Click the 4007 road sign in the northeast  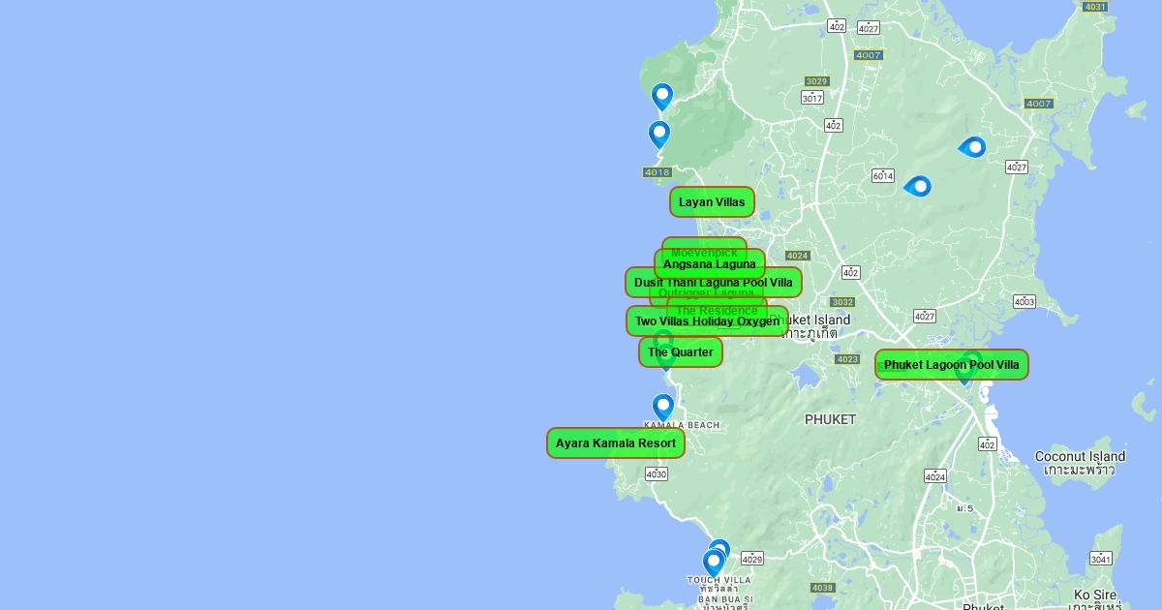[x=1039, y=104]
